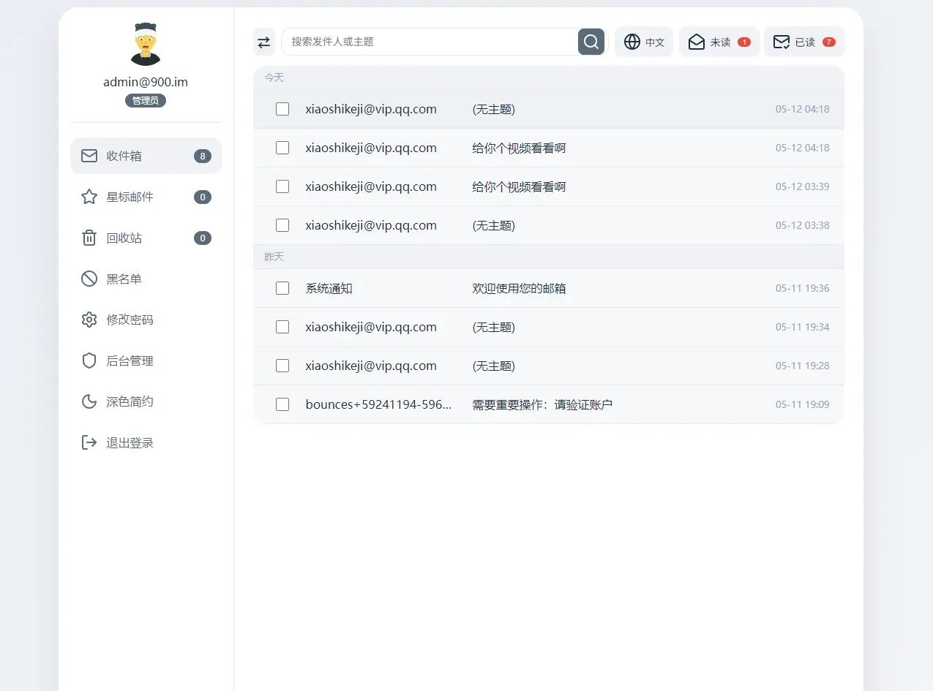This screenshot has height=691, width=933.
Task: Open 收件箱 inbox folder
Action: [x=146, y=156]
